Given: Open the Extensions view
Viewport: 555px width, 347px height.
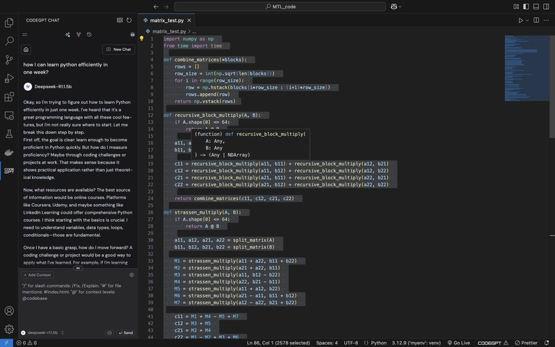Looking at the screenshot, I should coord(9,96).
